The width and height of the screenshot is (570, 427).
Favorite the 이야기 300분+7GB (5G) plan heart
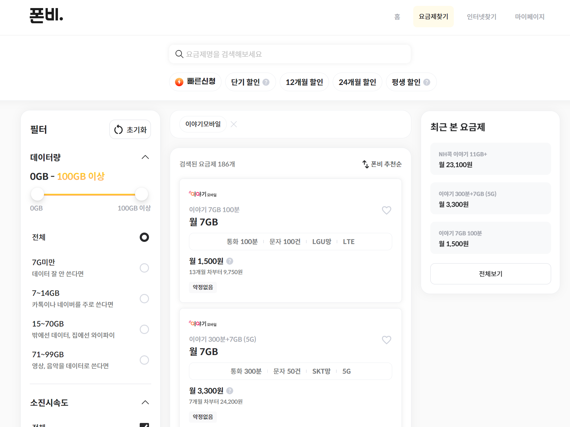click(x=386, y=340)
